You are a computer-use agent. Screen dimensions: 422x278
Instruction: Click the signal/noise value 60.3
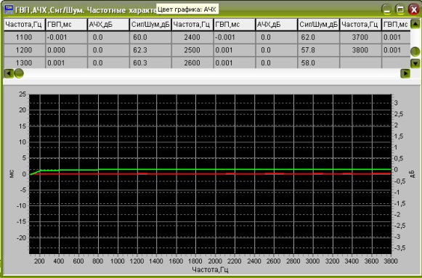(x=150, y=63)
